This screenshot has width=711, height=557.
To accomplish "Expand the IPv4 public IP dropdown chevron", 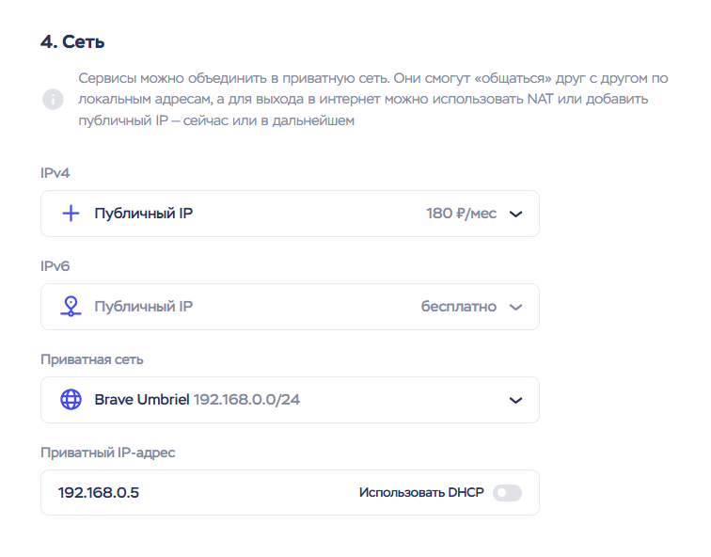I will [x=515, y=214].
